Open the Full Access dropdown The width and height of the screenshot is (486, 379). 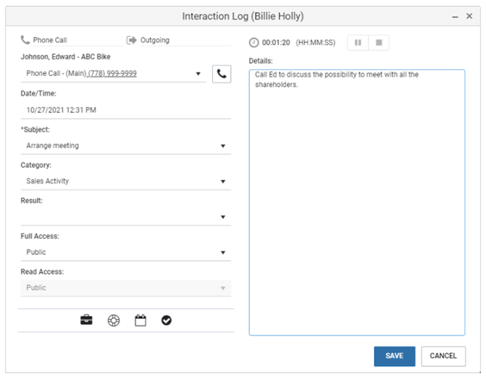click(223, 253)
